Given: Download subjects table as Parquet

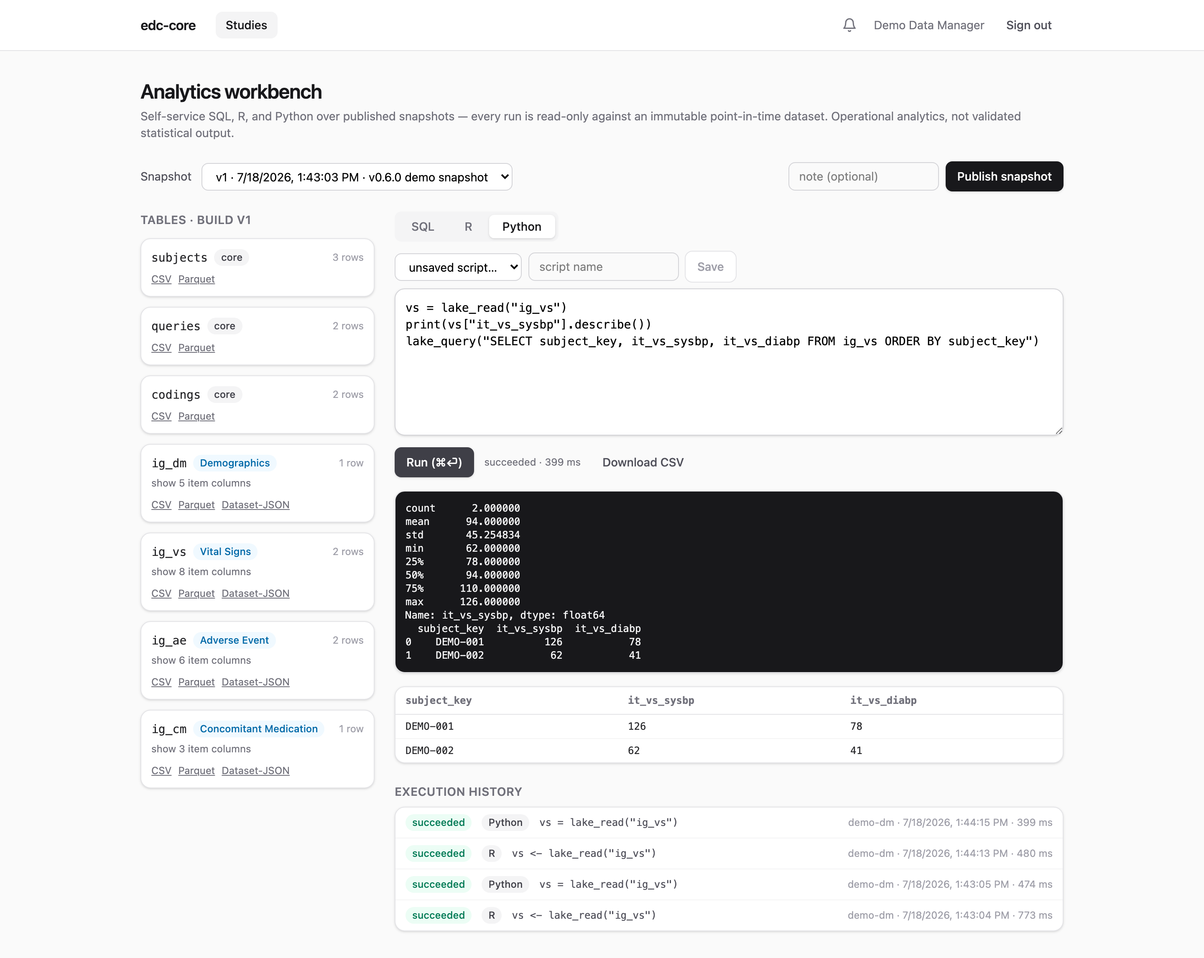Looking at the screenshot, I should pos(196,279).
